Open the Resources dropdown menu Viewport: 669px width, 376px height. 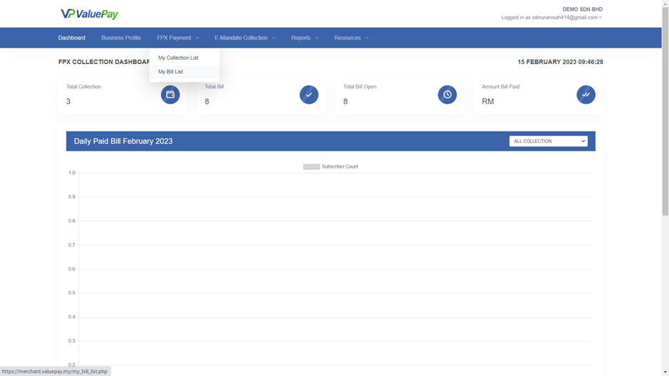(352, 38)
